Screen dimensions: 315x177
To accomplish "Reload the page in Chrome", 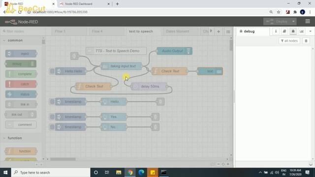I will 20,12.
